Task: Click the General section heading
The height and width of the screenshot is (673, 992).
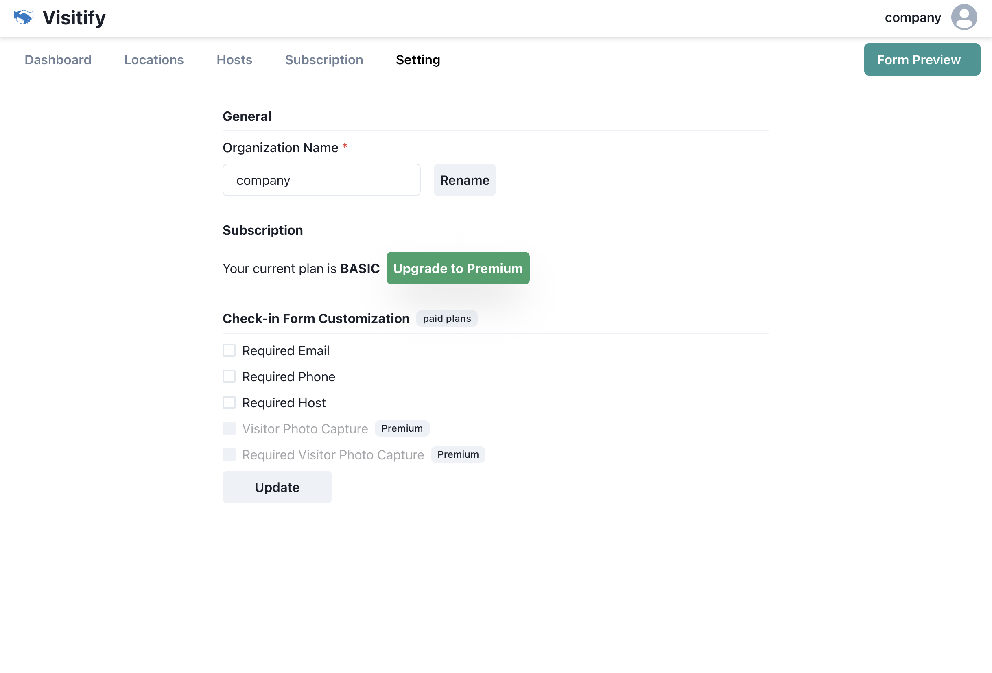Action: (247, 116)
